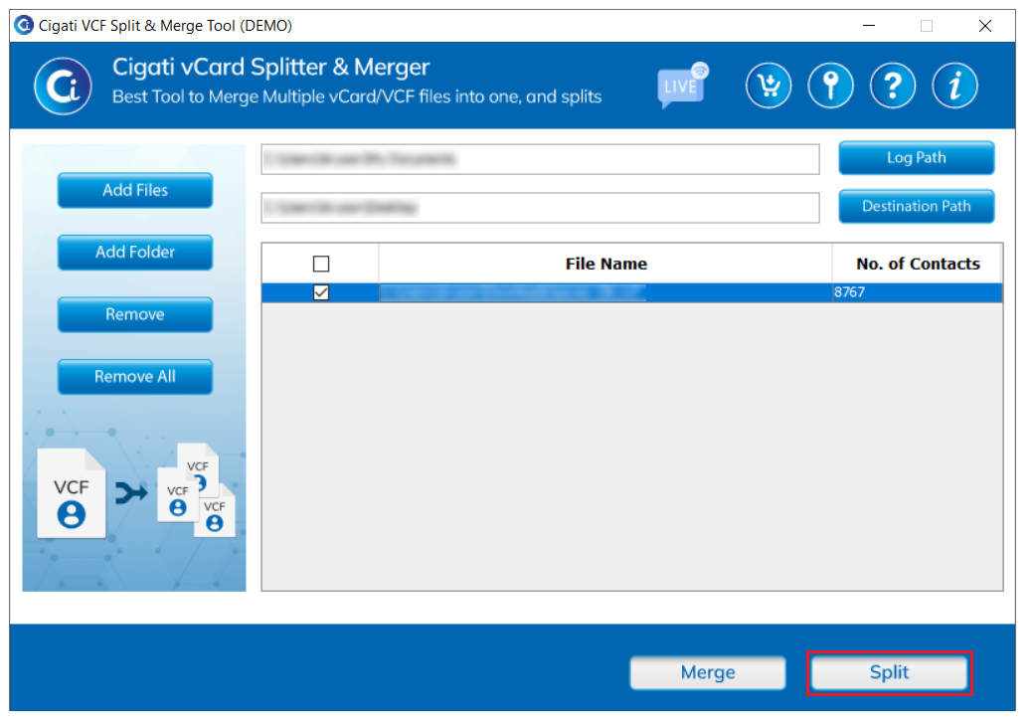Minimize the Cigati VCF tool window
This screenshot has width=1031, height=726.
coord(869,26)
